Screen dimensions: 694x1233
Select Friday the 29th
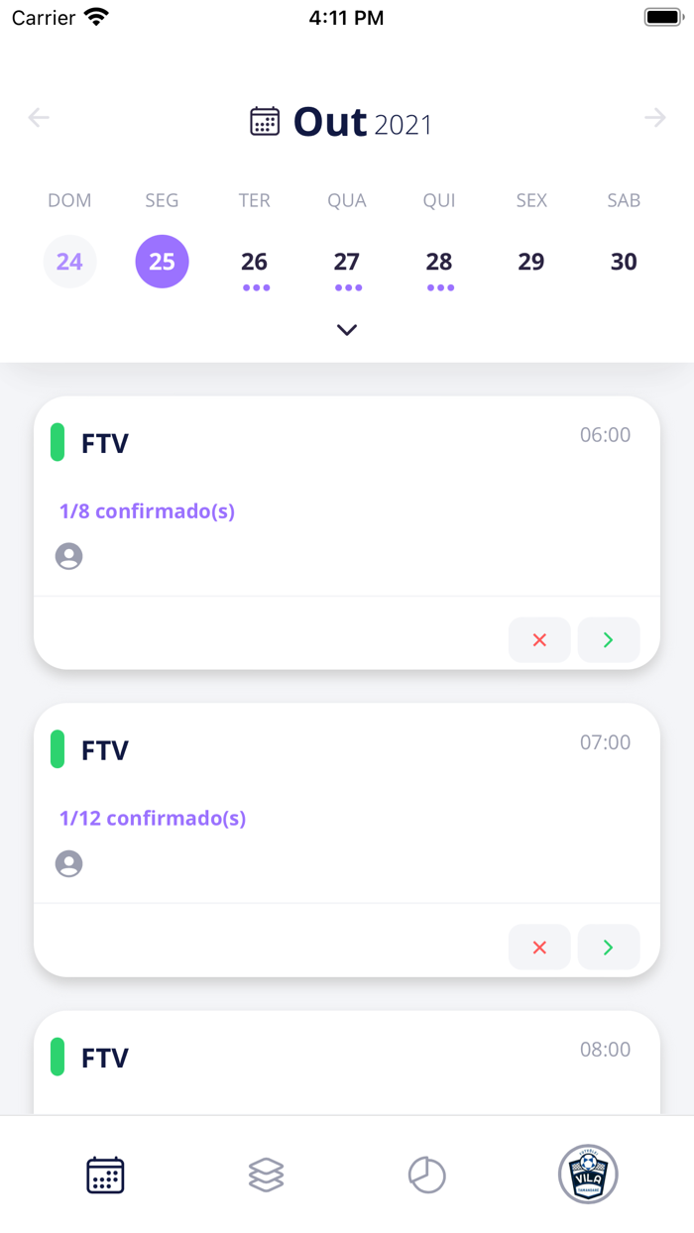tap(531, 262)
